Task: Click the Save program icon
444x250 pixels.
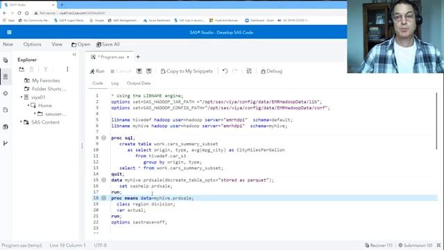Action: (x=139, y=71)
